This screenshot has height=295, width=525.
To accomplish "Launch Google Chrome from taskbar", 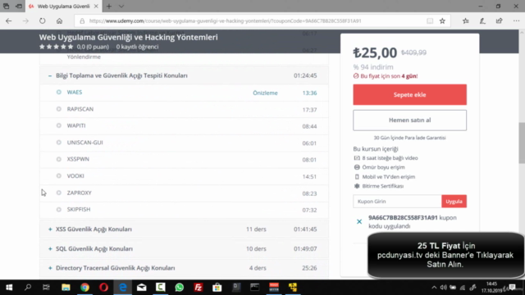I will tap(84, 288).
